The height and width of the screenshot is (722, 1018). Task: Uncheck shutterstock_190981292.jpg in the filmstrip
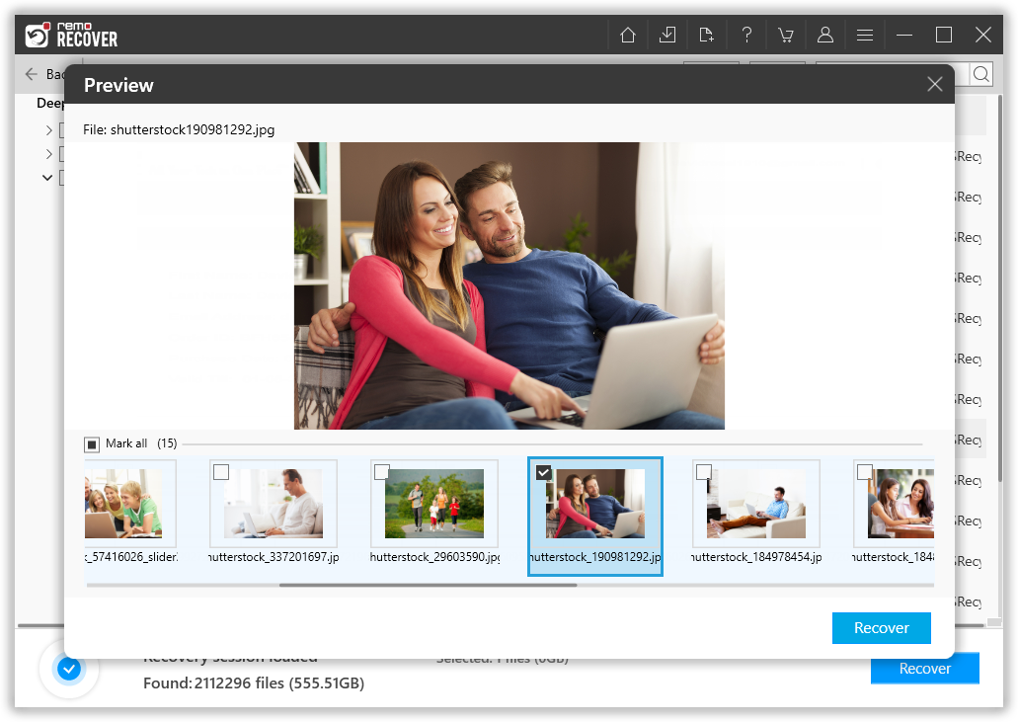(543, 472)
